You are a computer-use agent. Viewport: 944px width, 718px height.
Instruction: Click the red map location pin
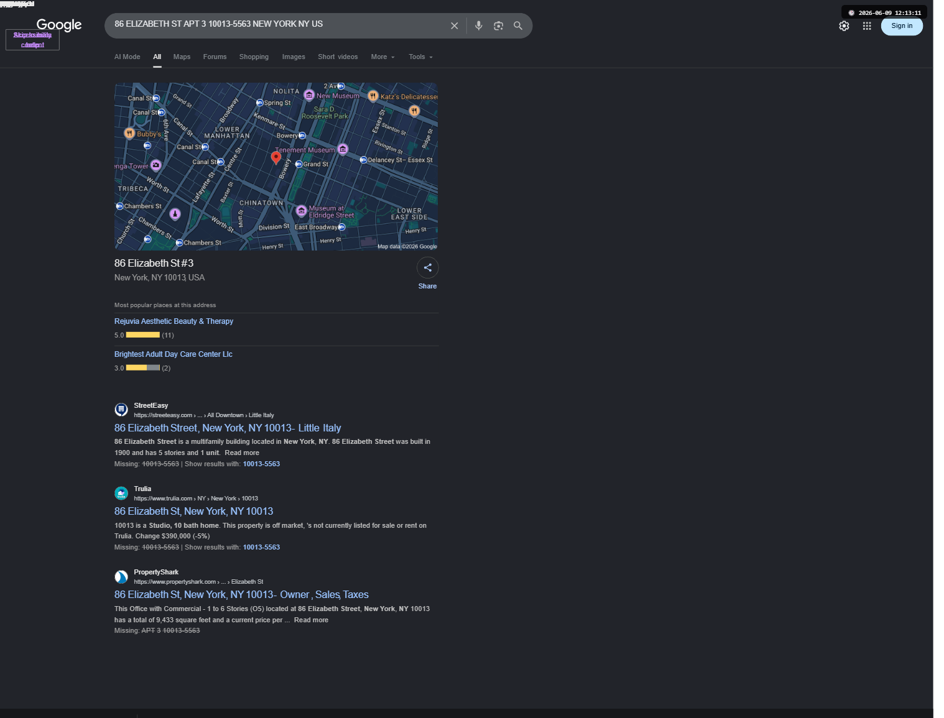pos(276,158)
